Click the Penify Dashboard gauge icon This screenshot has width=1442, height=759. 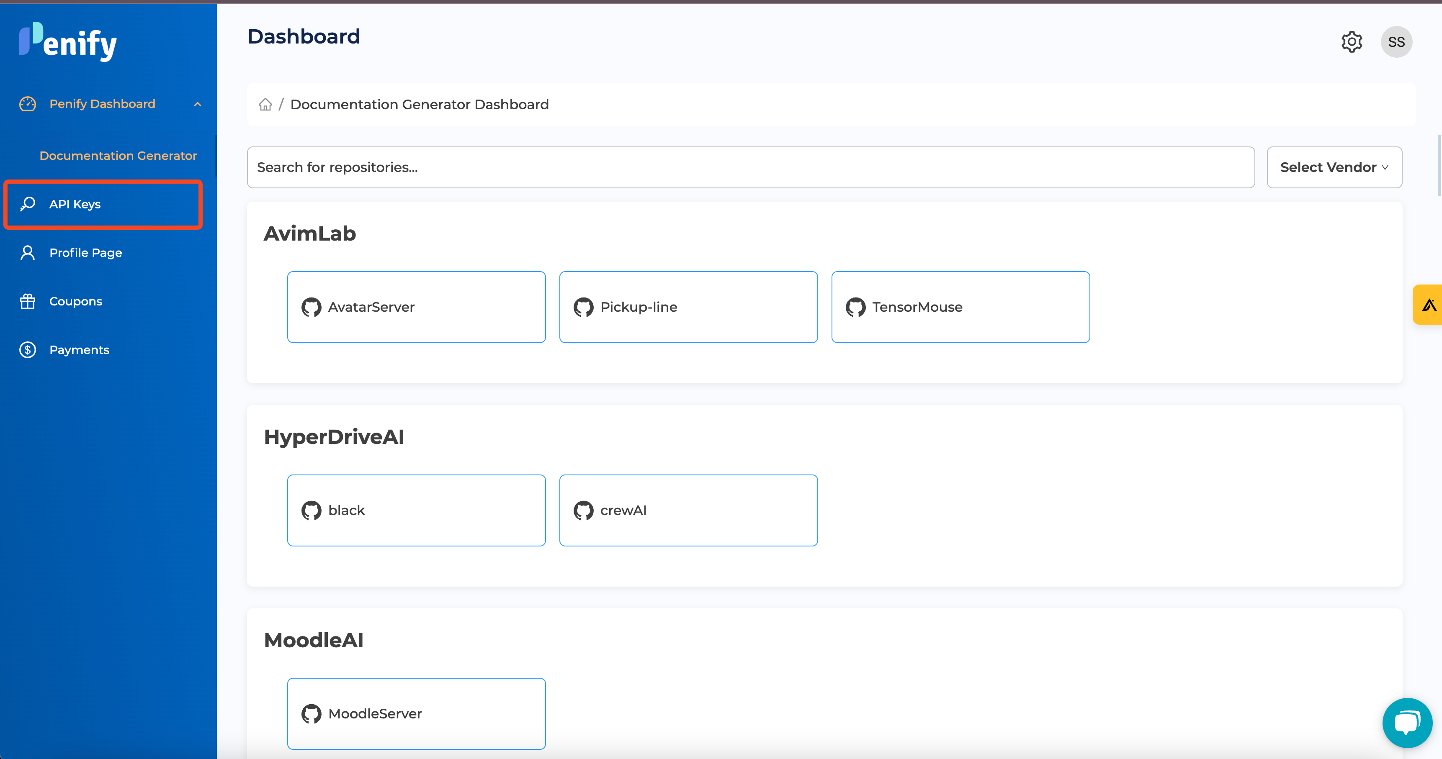(x=27, y=103)
